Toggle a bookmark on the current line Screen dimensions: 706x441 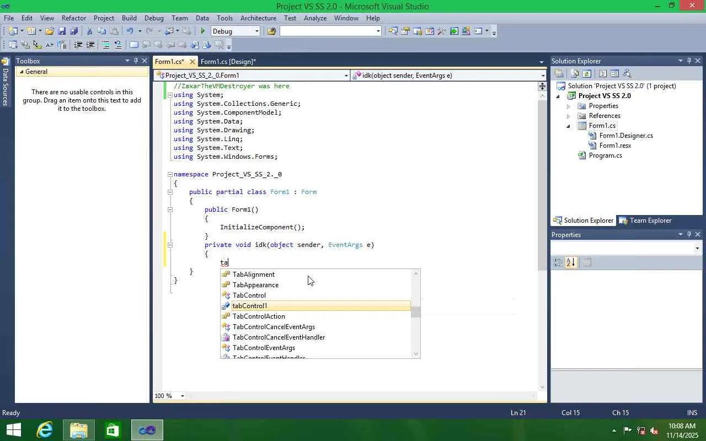(x=134, y=45)
